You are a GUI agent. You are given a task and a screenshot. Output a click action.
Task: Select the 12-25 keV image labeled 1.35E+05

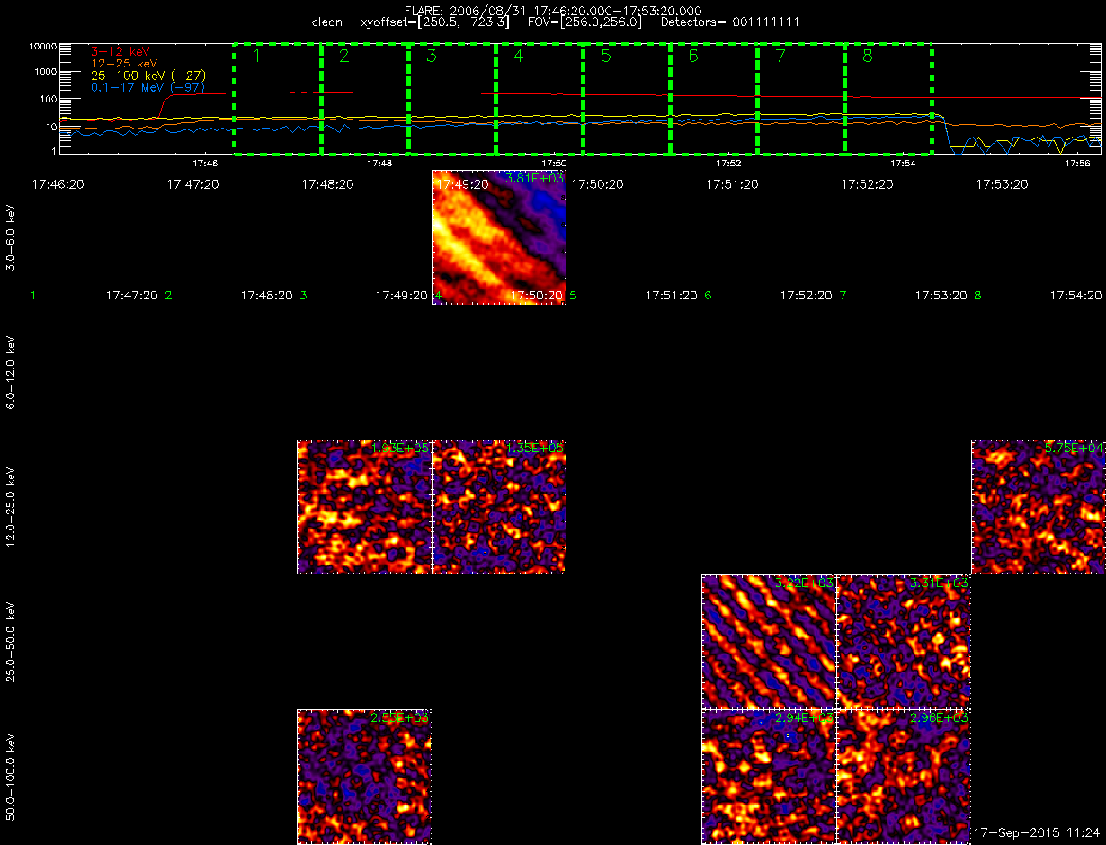point(499,507)
